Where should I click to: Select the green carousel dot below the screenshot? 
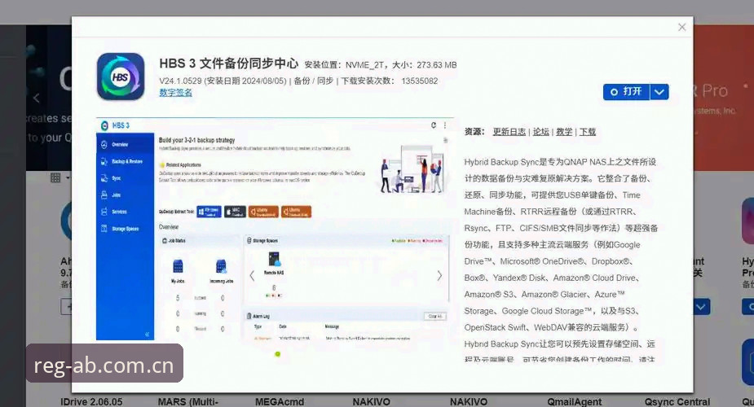(x=277, y=354)
